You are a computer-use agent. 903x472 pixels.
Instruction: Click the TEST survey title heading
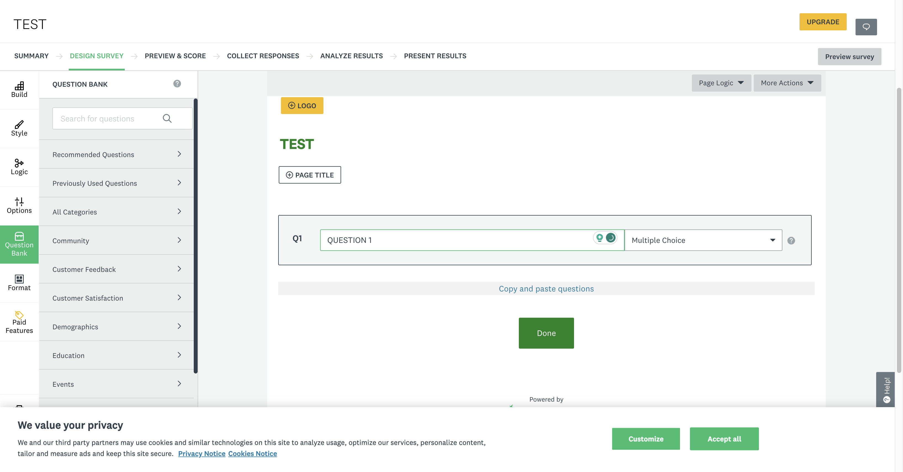(297, 144)
